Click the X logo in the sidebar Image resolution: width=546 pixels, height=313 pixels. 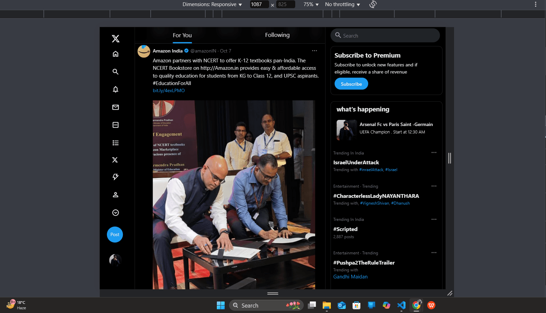(x=116, y=39)
